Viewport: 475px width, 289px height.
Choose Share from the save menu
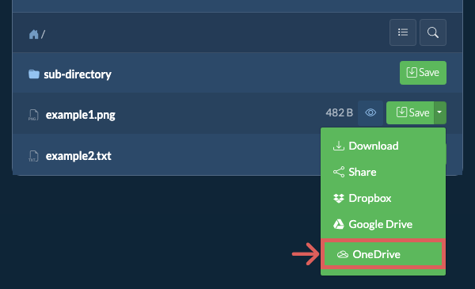pyautogui.click(x=383, y=172)
